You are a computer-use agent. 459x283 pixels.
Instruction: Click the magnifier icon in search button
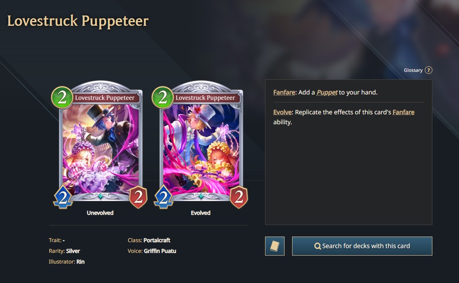[317, 246]
